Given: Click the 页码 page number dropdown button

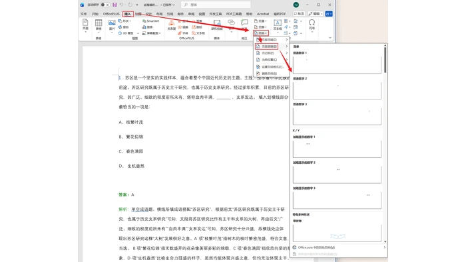Looking at the screenshot, I should pos(261,33).
